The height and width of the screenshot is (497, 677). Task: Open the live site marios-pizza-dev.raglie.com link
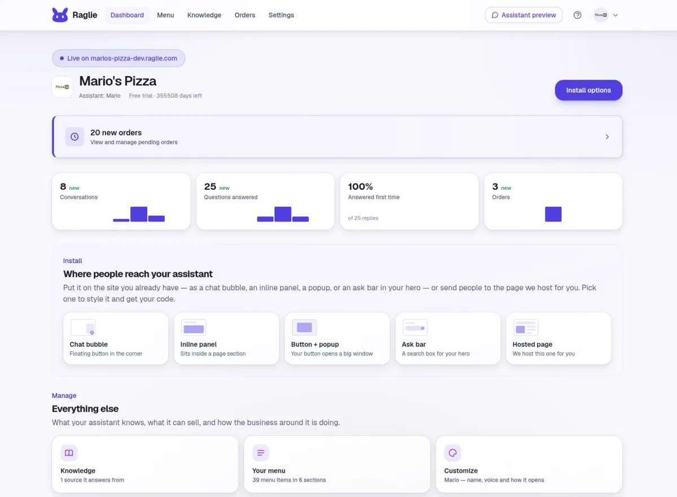click(118, 58)
